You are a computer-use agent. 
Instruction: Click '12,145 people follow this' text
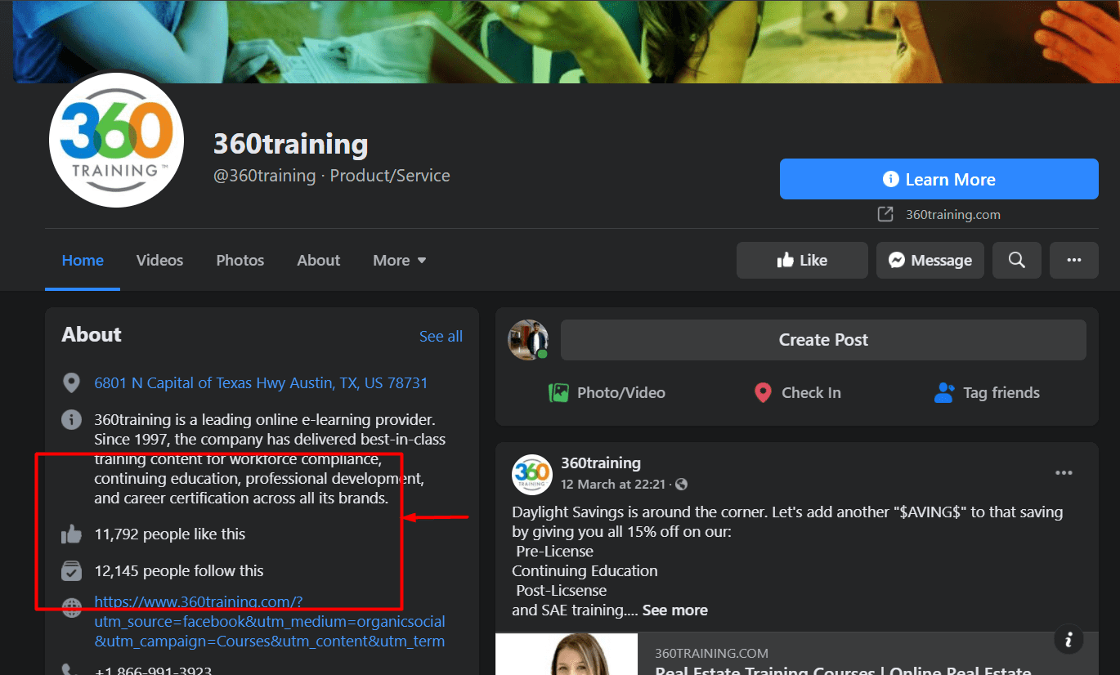[x=179, y=570]
